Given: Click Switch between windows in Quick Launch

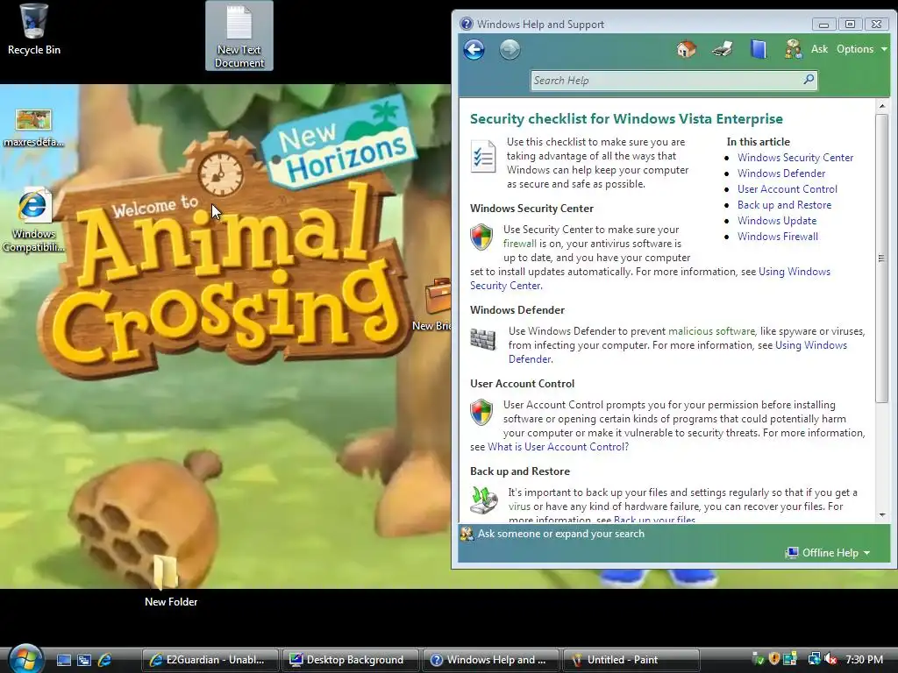Looking at the screenshot, I should 83,660.
